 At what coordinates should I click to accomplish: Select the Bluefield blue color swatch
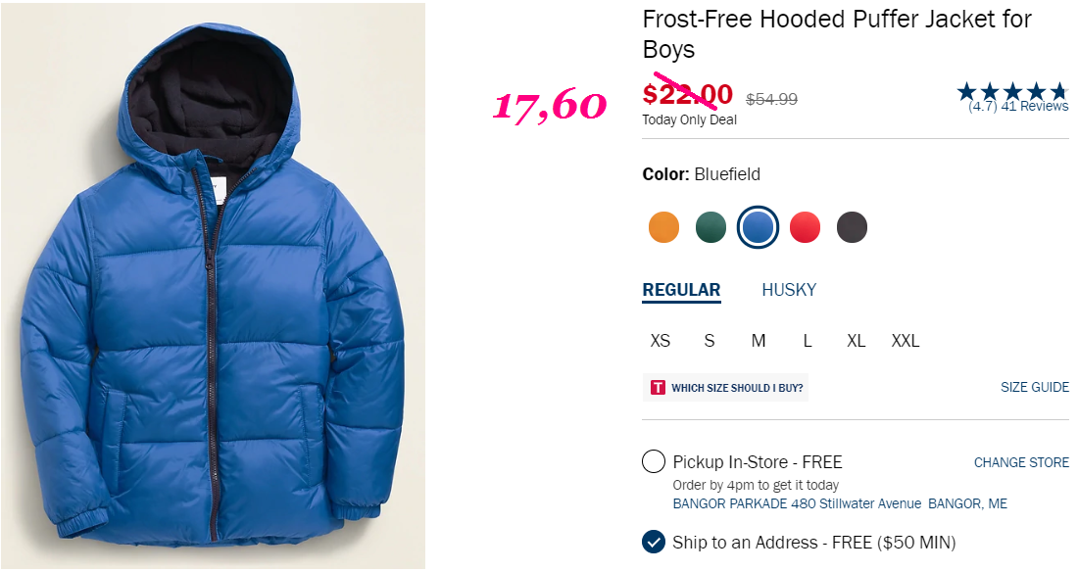758,227
